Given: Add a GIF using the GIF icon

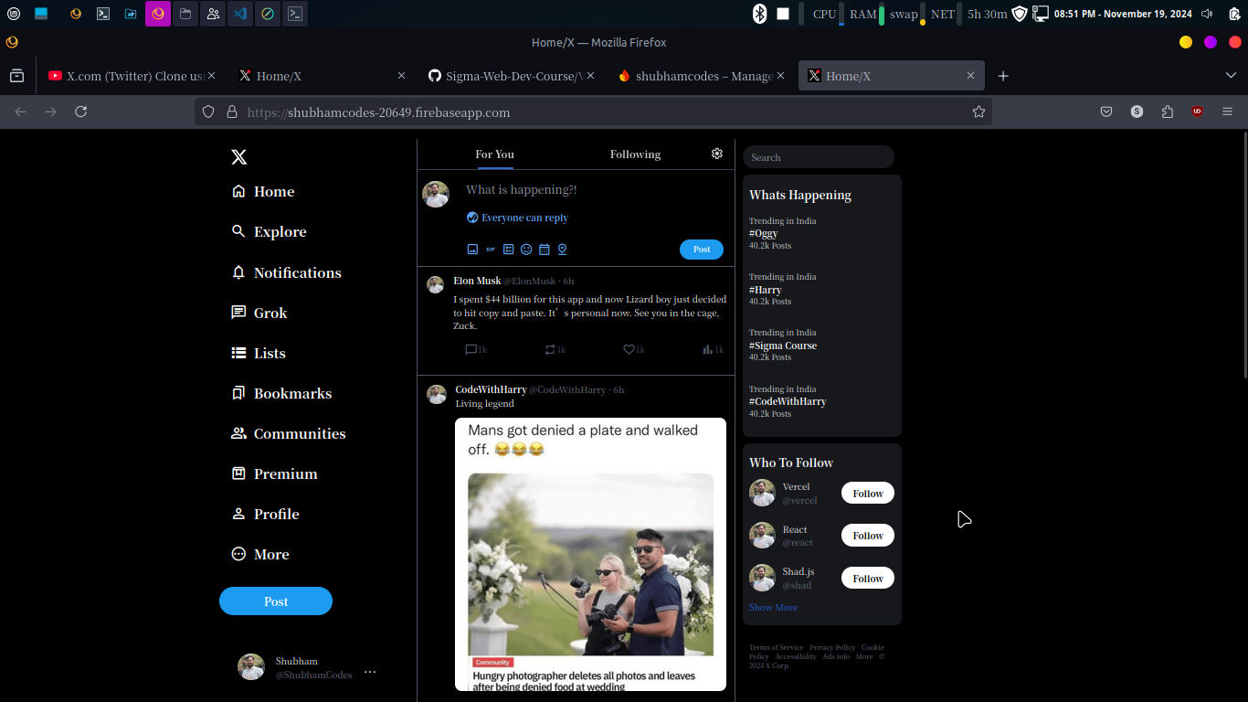Looking at the screenshot, I should [491, 250].
